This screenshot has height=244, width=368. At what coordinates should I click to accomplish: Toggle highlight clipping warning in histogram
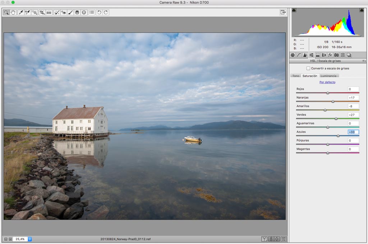pos(362,10)
